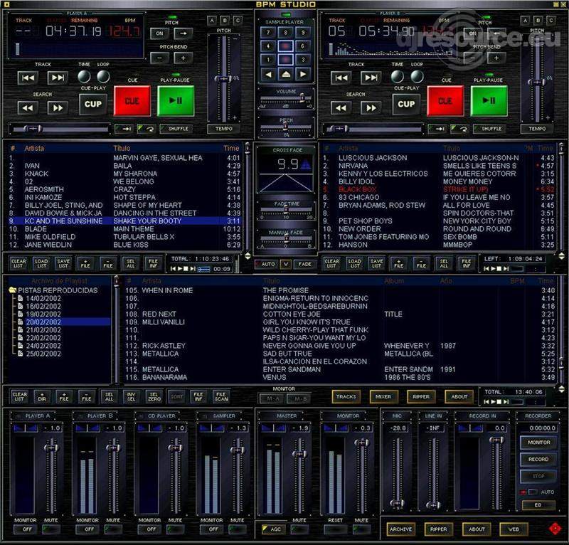
Task: Click Player A pitch bend plus
Action: click(184, 58)
